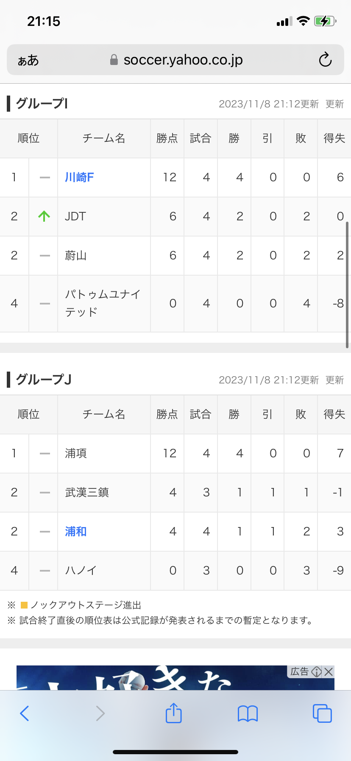
Task: Open the Bookmarks book icon
Action: pos(248,713)
